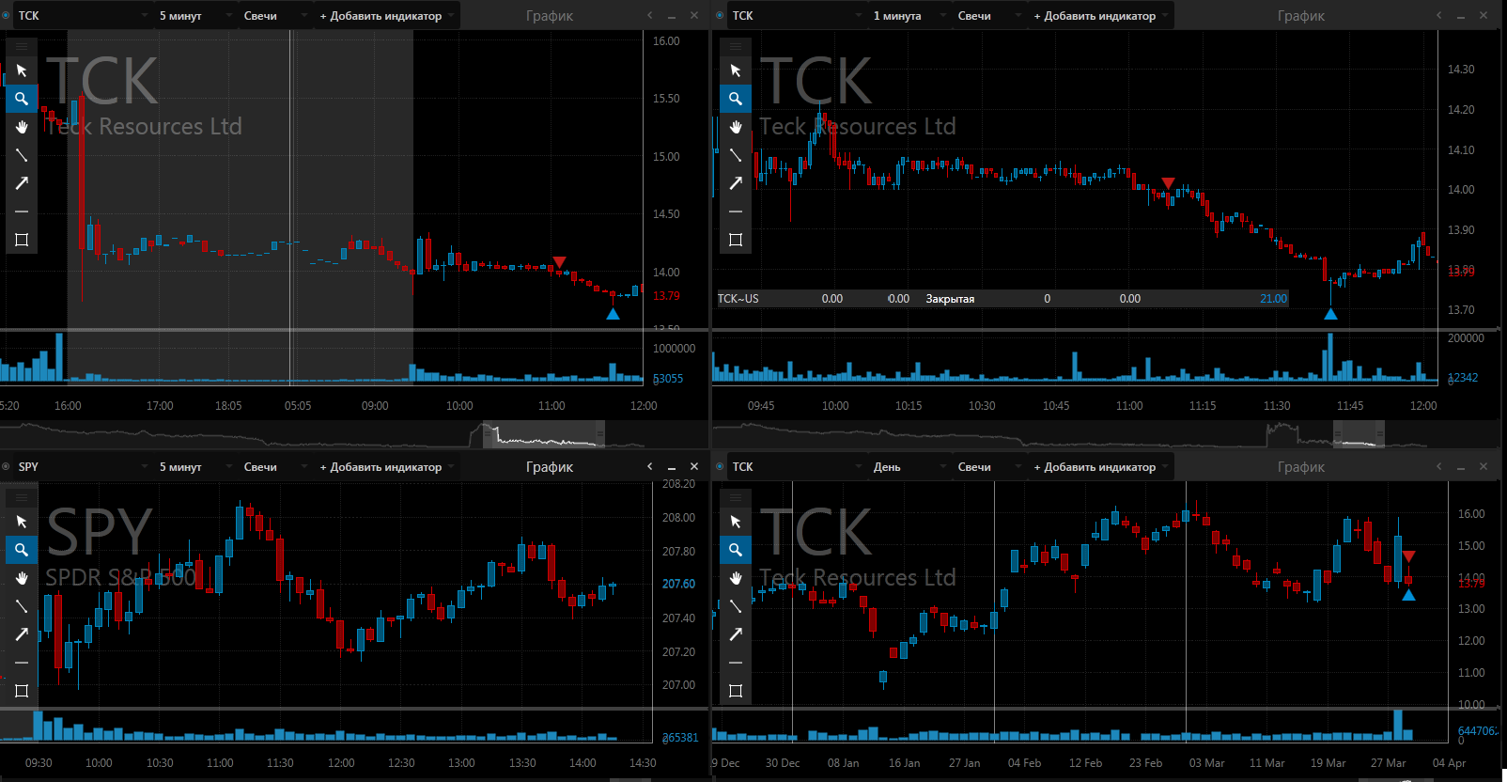This screenshot has height=782, width=1507.
Task: Choose the horizontal line tool in the SPY chart
Action: (x=22, y=663)
